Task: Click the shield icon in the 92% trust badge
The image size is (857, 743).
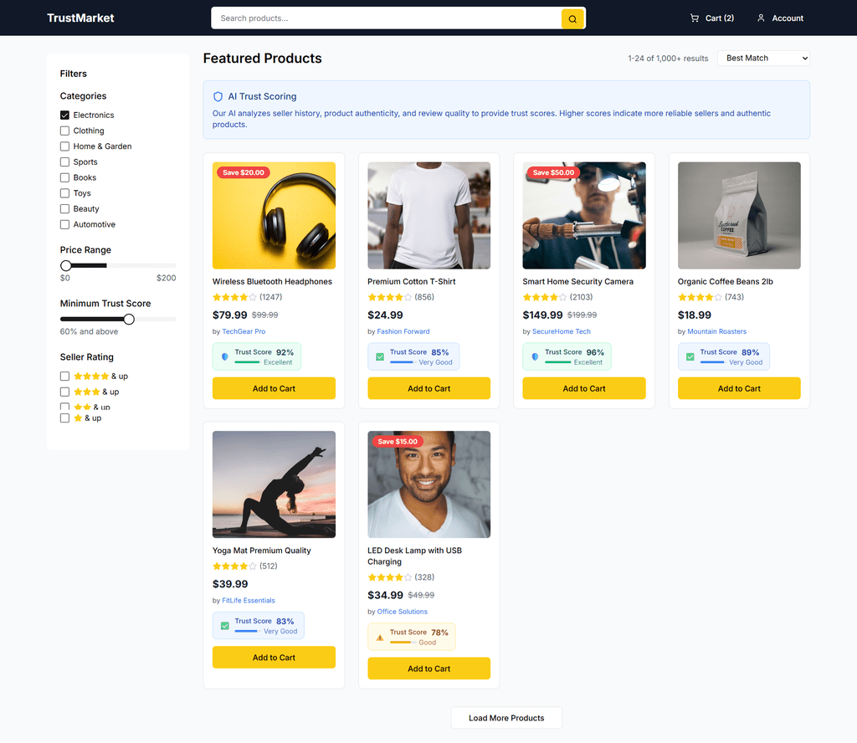Action: click(224, 356)
